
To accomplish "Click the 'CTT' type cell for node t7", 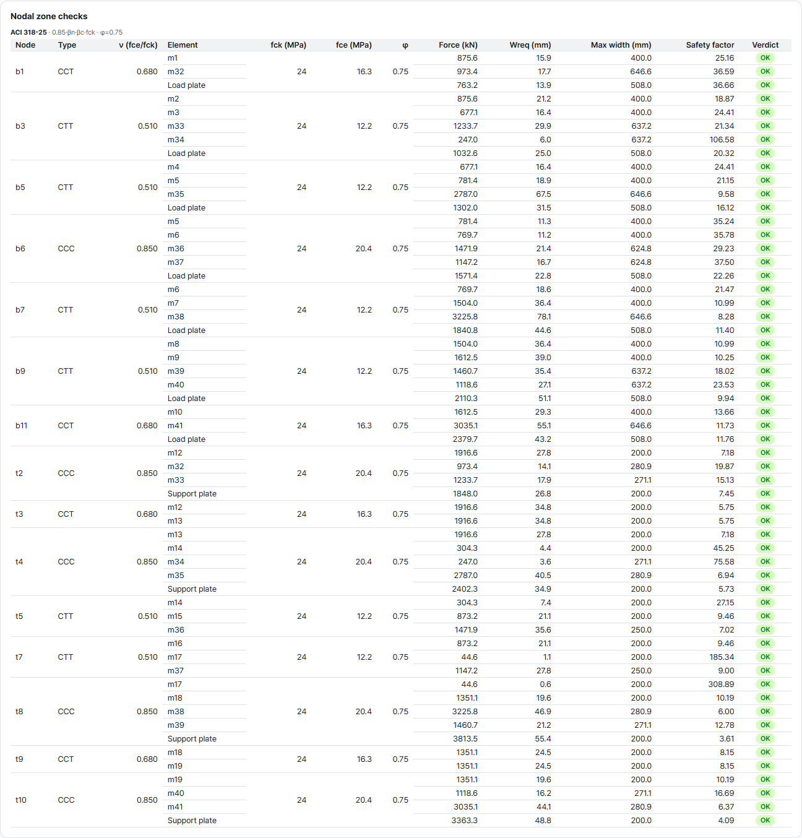I will [x=66, y=657].
